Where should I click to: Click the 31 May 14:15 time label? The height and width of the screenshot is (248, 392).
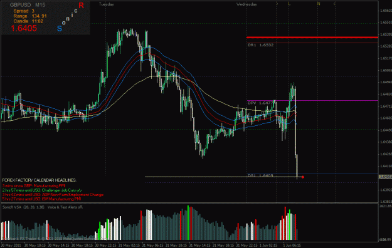click(199, 245)
